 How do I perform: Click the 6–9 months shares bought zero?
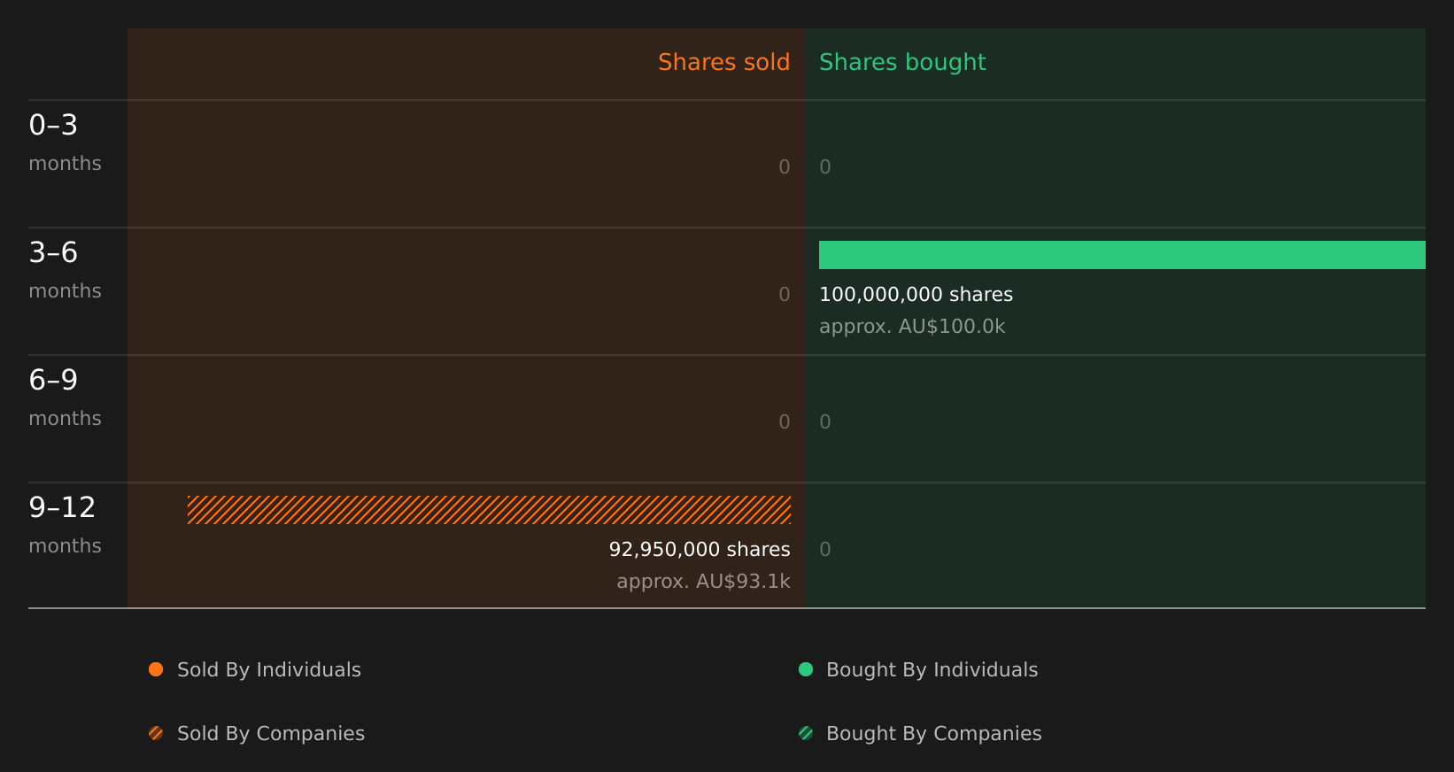[x=825, y=422]
